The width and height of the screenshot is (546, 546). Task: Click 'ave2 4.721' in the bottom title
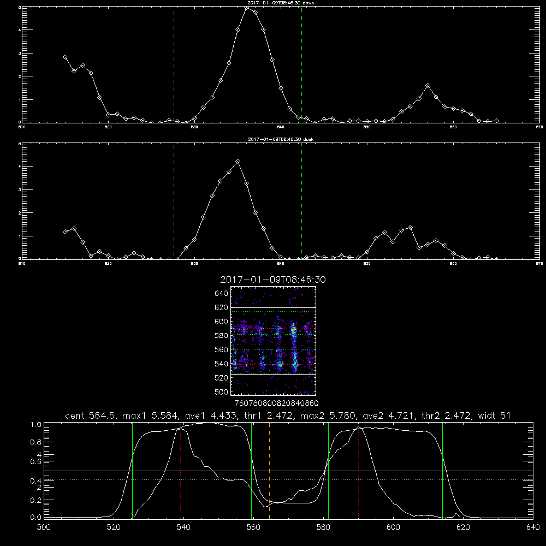pos(388,416)
